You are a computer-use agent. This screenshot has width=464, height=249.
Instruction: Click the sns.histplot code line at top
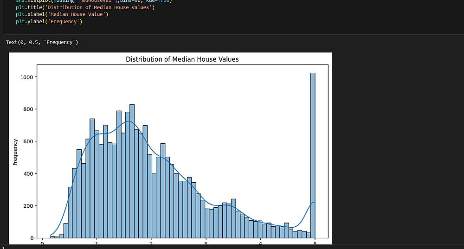tap(94, 1)
